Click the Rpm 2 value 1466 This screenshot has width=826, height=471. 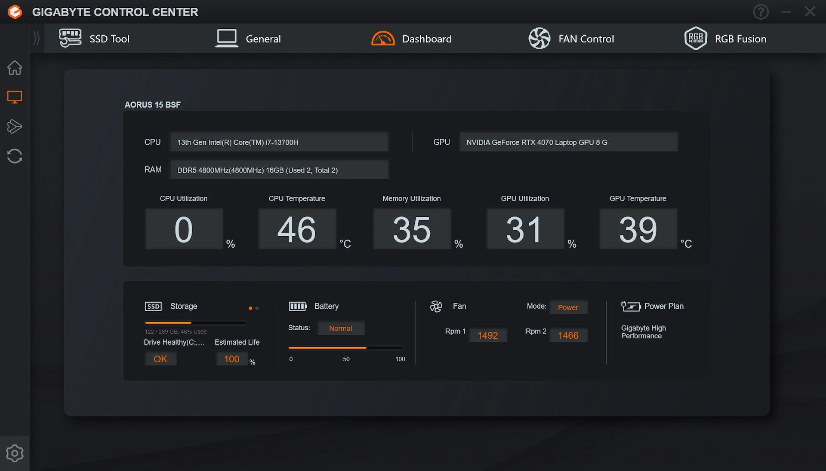(x=568, y=335)
